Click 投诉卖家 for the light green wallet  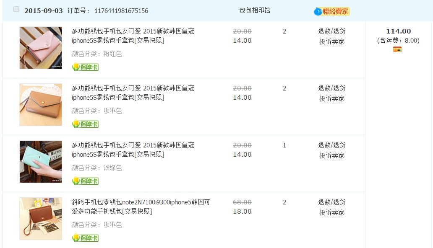click(331, 155)
